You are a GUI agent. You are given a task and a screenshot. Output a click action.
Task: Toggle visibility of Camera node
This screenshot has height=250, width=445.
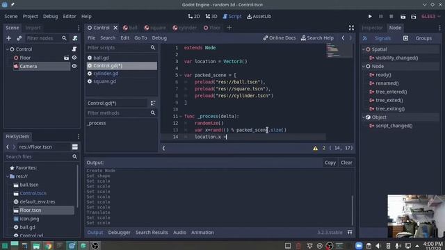pyautogui.click(x=74, y=66)
